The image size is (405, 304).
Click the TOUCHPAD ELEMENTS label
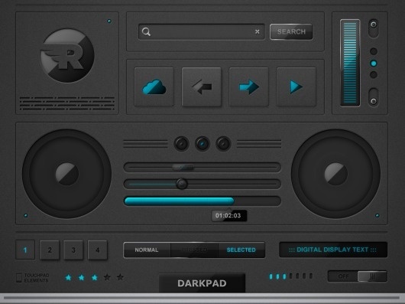point(37,278)
